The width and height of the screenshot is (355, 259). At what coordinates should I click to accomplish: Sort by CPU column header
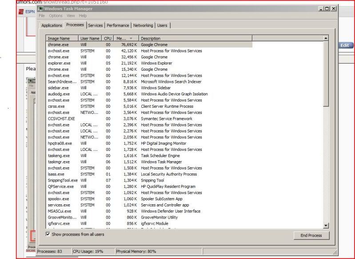(108, 38)
